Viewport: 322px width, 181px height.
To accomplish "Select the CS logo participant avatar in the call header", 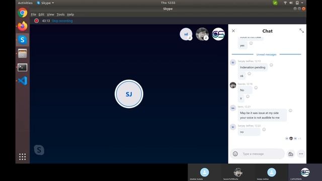I will click(218, 34).
